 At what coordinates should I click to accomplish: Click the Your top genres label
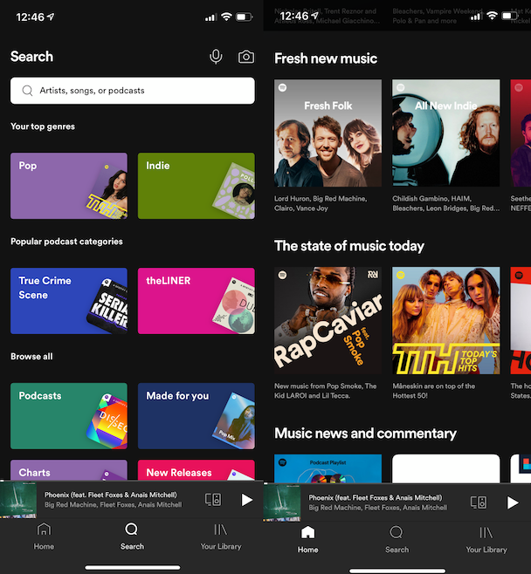click(x=43, y=126)
